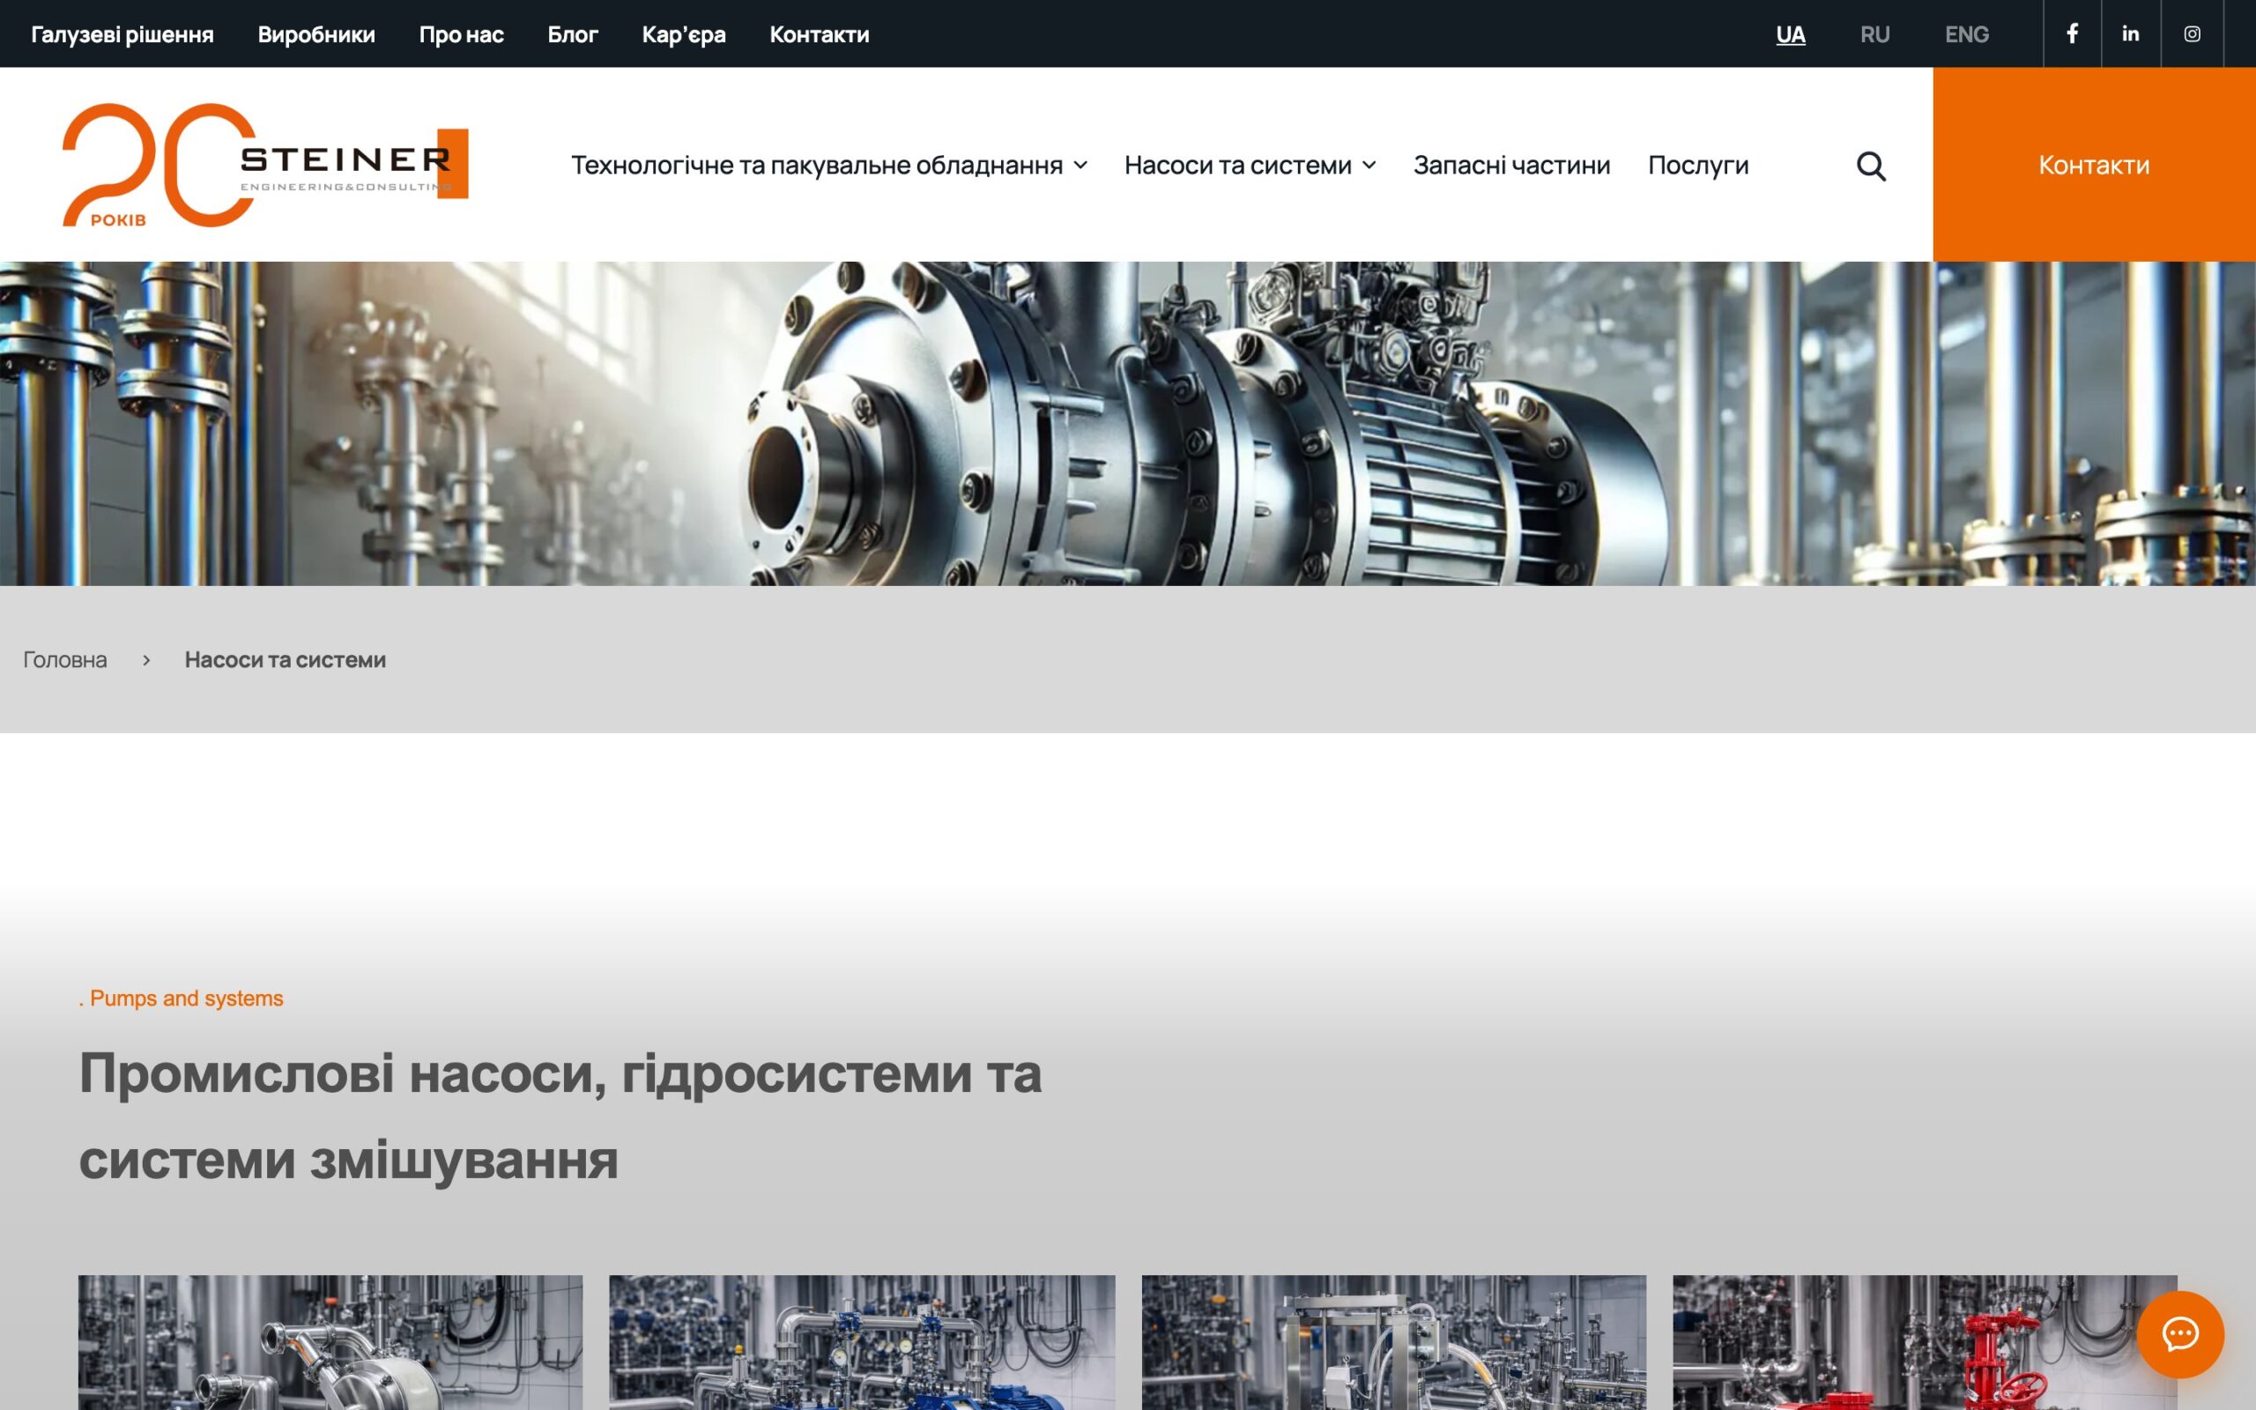Click the Steiner 20 років logo

click(x=264, y=165)
